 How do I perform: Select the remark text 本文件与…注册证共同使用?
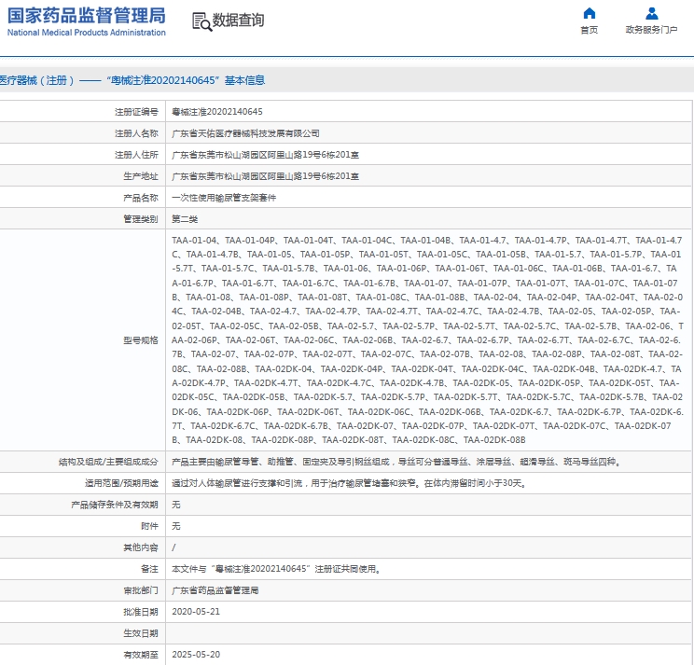click(277, 569)
